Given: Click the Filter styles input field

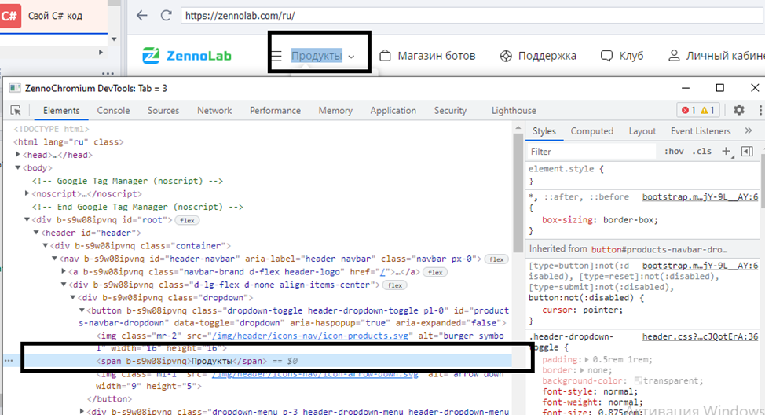Looking at the screenshot, I should 589,151.
